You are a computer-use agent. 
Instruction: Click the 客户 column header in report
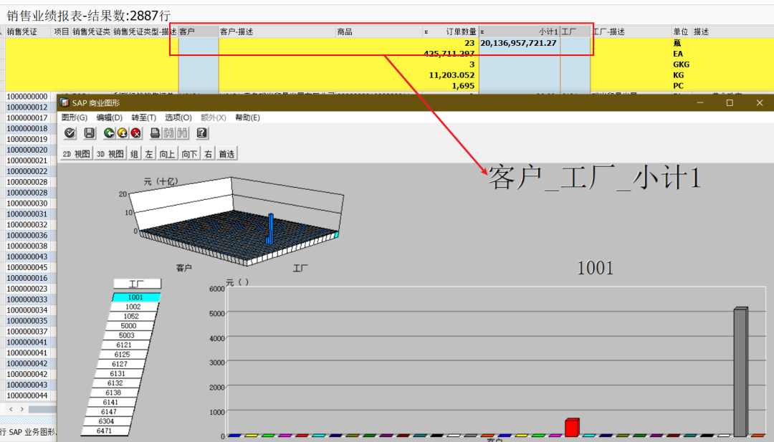[x=198, y=32]
